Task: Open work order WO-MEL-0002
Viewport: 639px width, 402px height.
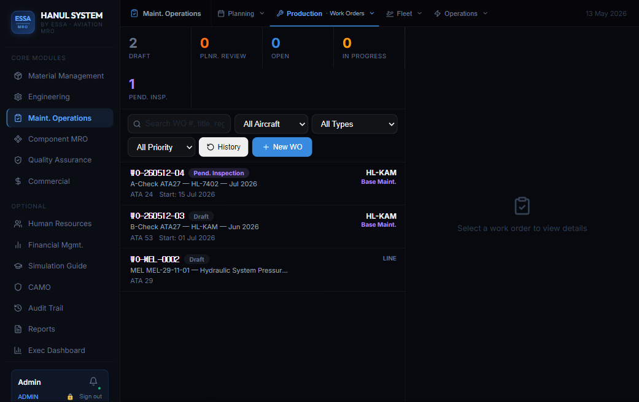Action: 263,270
